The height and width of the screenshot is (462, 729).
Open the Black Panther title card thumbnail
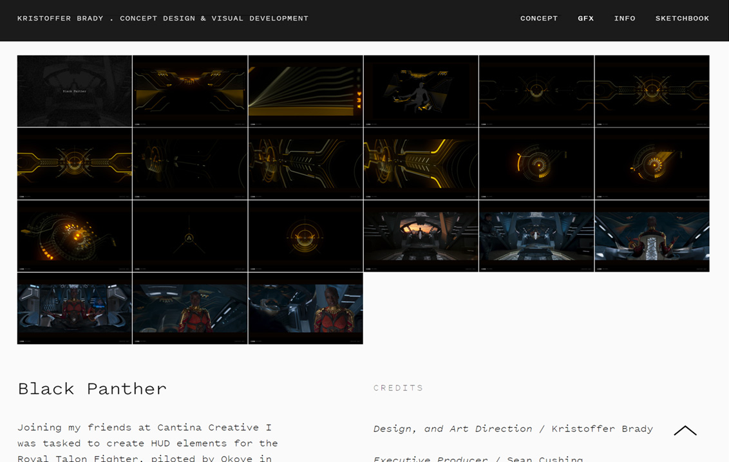click(x=75, y=91)
